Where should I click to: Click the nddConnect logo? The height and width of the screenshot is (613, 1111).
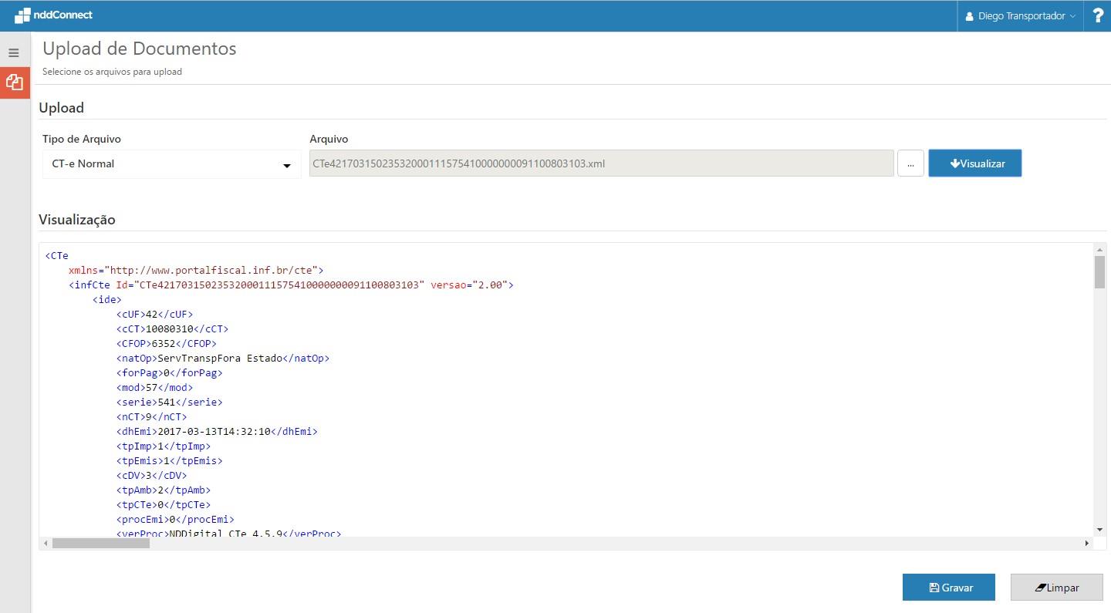click(54, 15)
